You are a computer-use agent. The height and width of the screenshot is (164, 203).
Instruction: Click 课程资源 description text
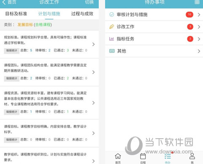45,98
